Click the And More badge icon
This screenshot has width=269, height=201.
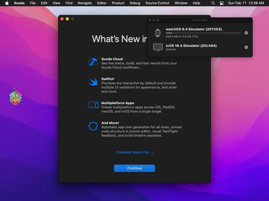coord(93,126)
